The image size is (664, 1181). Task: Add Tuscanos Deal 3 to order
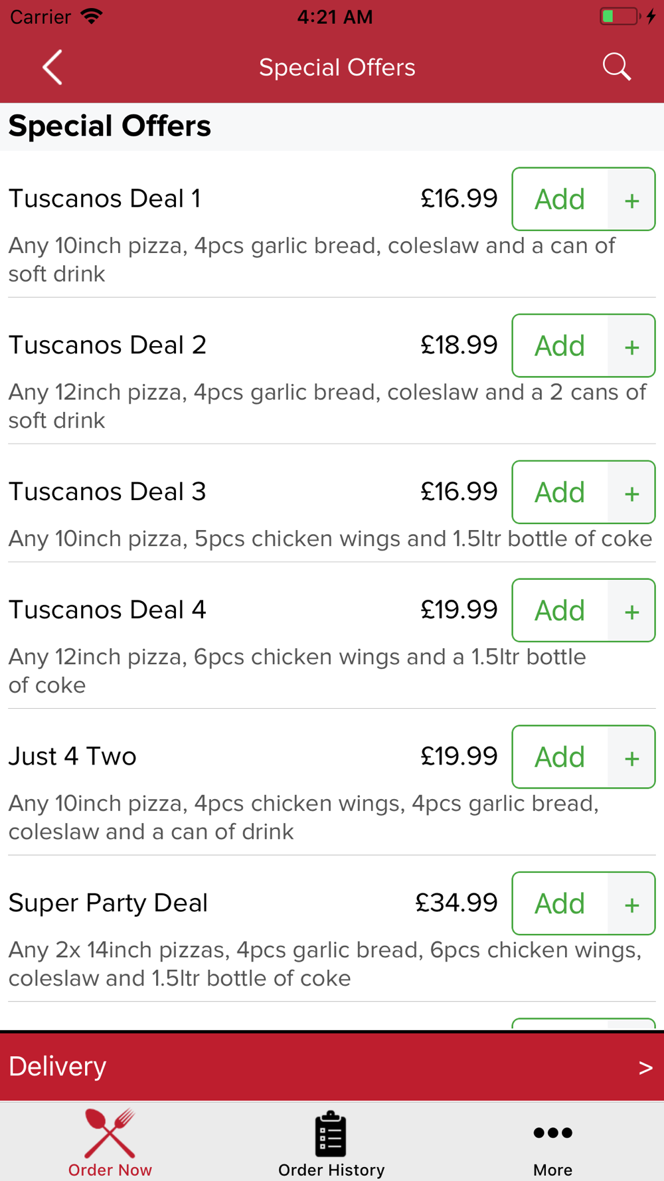[x=560, y=492]
